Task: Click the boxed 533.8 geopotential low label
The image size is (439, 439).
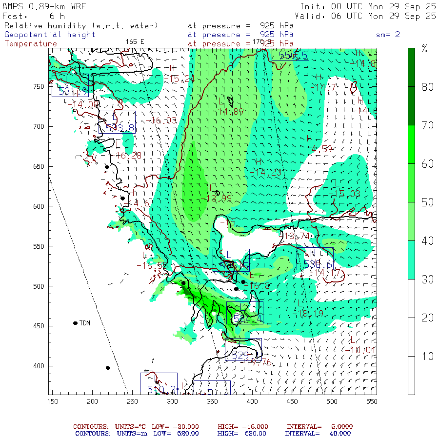Action: coord(117,122)
